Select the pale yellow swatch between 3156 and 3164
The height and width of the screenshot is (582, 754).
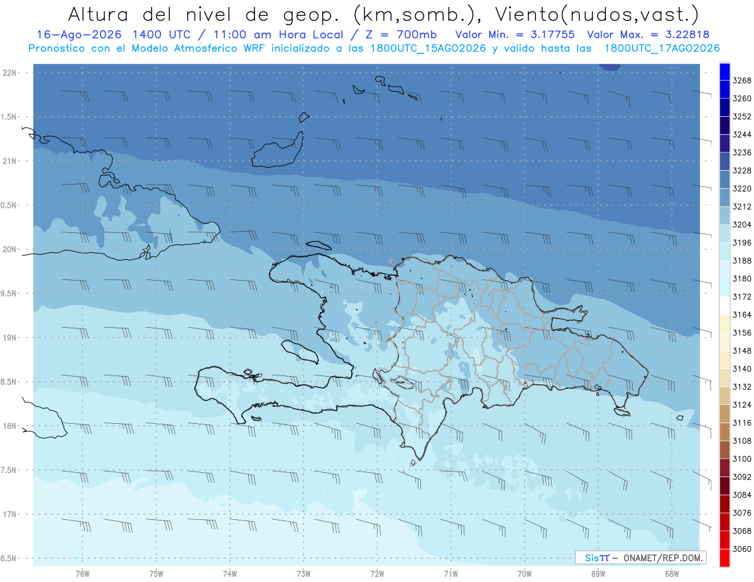tap(724, 324)
